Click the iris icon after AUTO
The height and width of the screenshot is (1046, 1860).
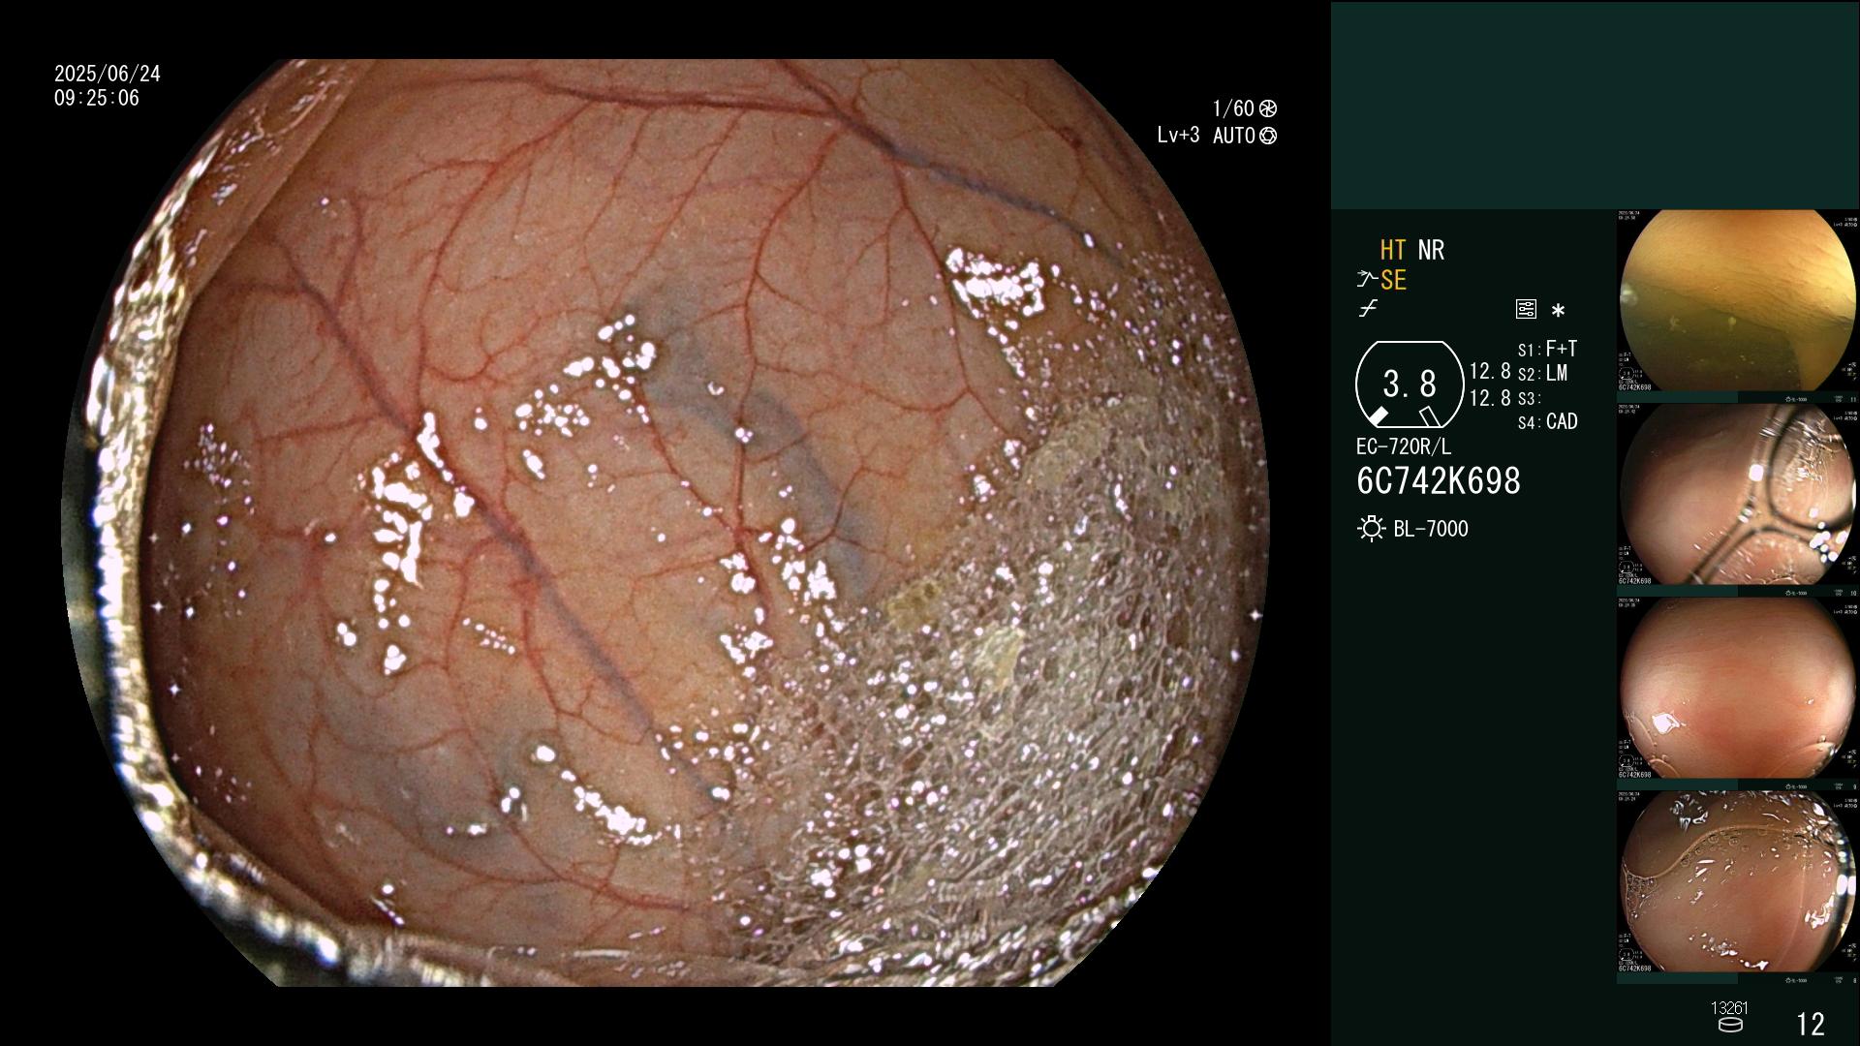click(x=1268, y=136)
